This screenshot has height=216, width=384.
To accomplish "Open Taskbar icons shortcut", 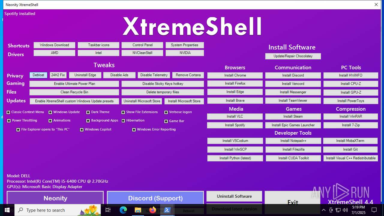I will (x=99, y=45).
